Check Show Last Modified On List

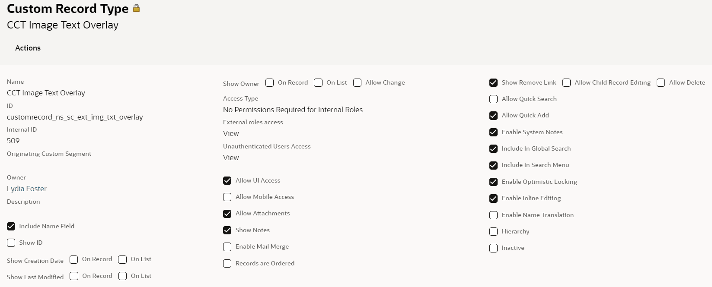coord(123,276)
